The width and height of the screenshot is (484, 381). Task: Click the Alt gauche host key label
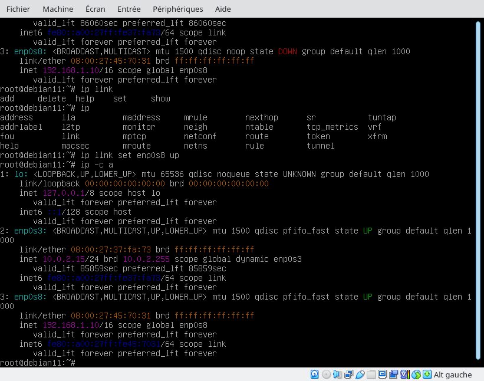[x=453, y=375]
